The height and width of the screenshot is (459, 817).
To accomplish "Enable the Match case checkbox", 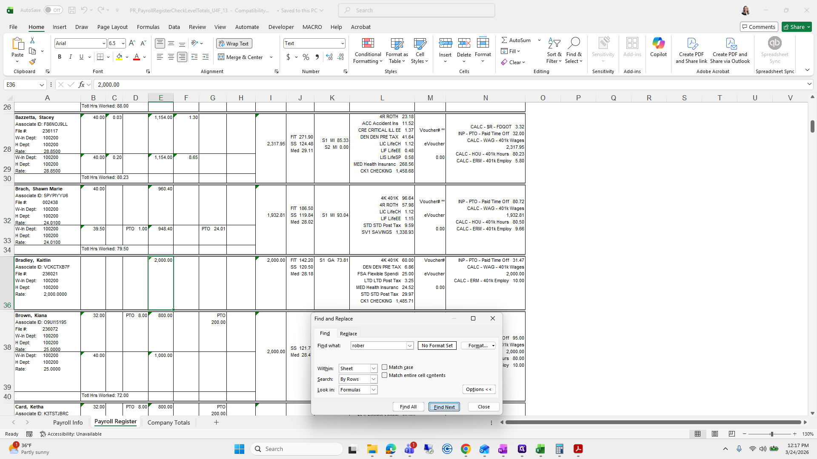I will pos(385,367).
